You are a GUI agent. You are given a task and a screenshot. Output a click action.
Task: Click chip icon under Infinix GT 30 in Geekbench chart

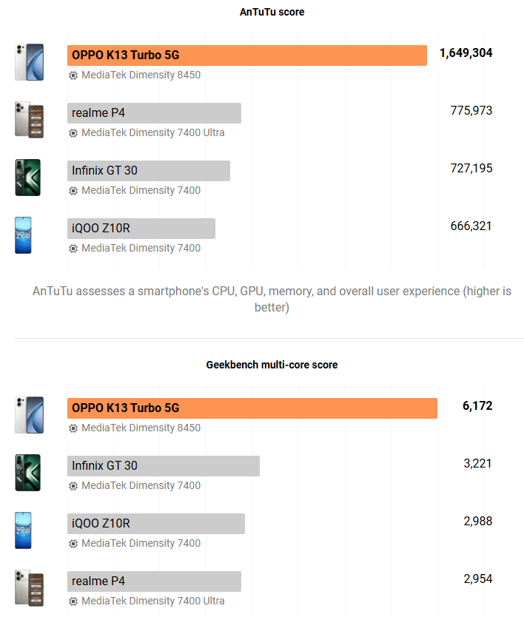(73, 486)
